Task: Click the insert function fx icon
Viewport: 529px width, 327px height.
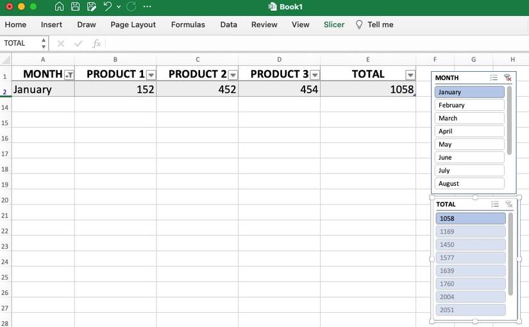Action: 97,44
